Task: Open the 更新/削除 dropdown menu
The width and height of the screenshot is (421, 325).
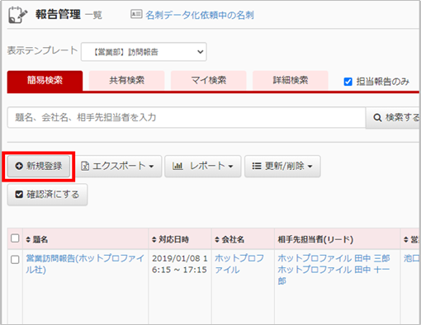Action: tap(282, 166)
